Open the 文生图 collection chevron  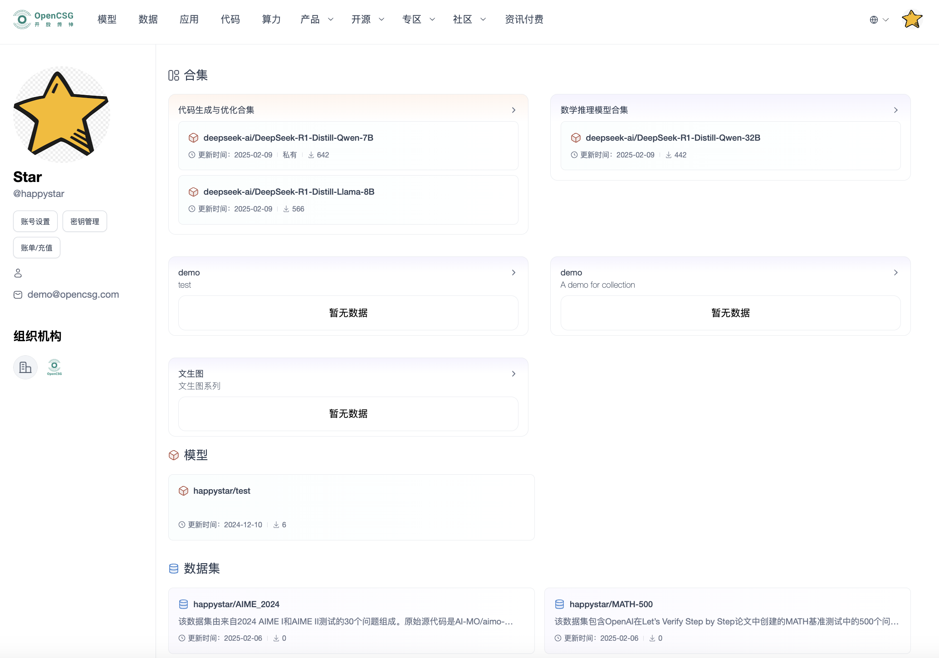(514, 374)
